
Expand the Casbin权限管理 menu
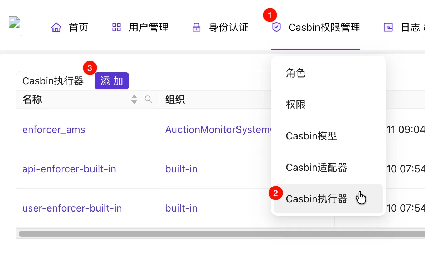pyautogui.click(x=324, y=28)
